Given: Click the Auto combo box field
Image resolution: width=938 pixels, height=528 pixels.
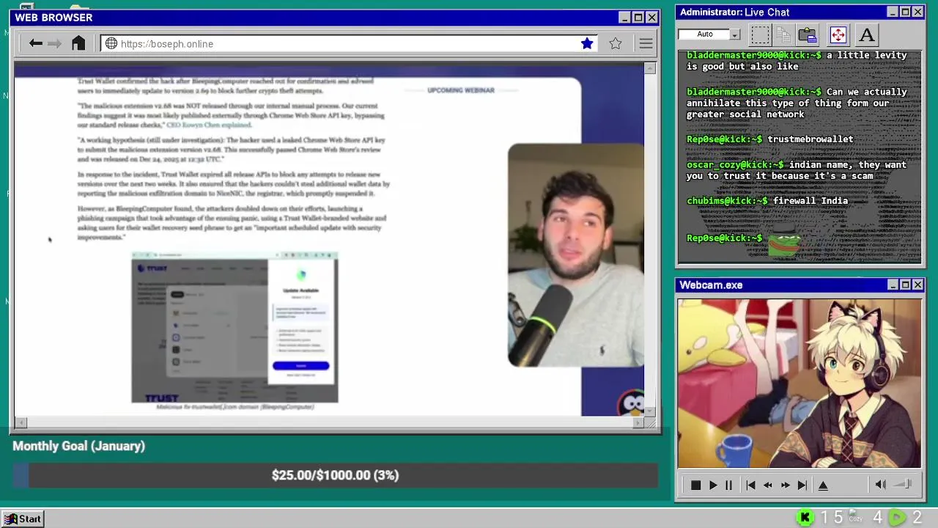Looking at the screenshot, I should point(709,34).
